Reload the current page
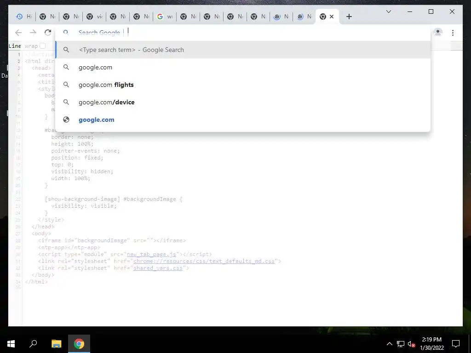The width and height of the screenshot is (471, 353). click(48, 33)
